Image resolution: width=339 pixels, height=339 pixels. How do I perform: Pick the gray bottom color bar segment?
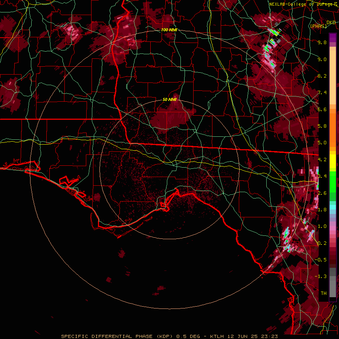[x=333, y=290]
